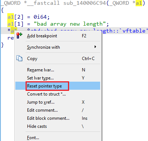Image resolution: width=148 pixels, height=141 pixels.
Task: Select Hide casts option
Action: (x=58, y=126)
